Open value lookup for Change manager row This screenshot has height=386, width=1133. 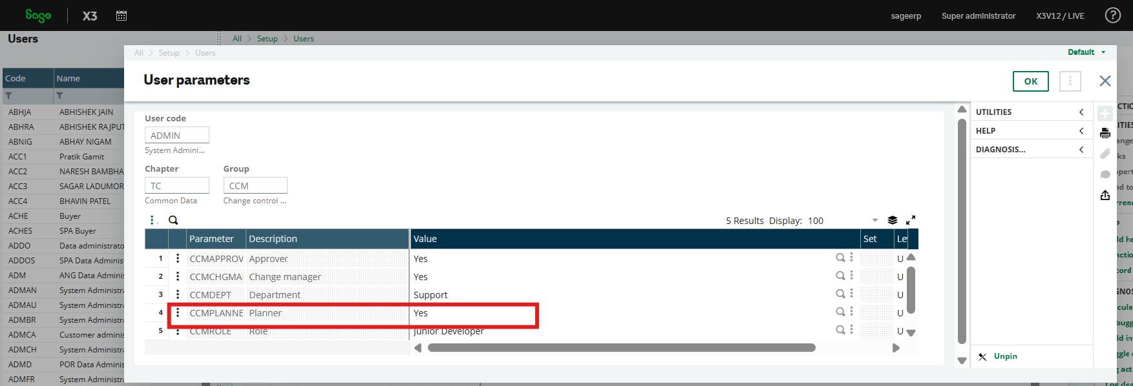point(840,276)
